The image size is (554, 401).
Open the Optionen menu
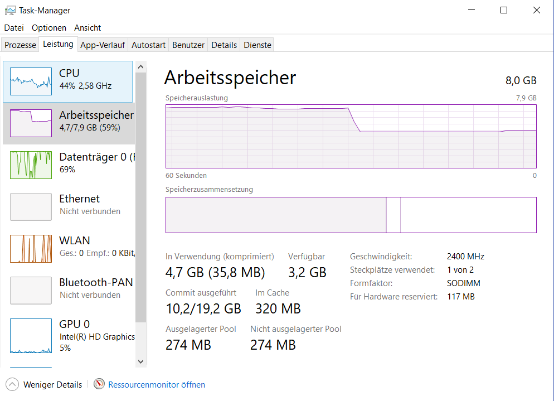(49, 27)
